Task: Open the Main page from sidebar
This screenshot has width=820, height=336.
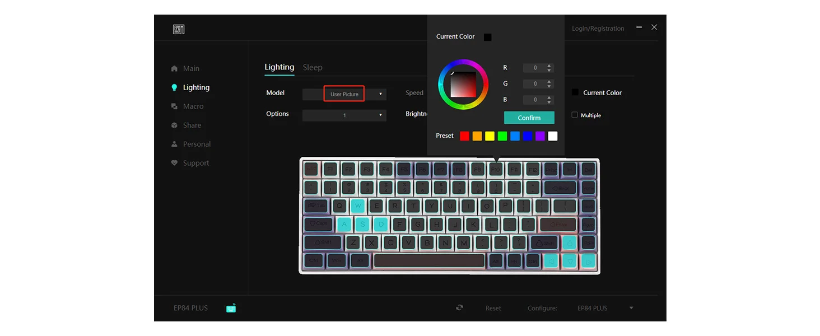Action: click(185, 68)
